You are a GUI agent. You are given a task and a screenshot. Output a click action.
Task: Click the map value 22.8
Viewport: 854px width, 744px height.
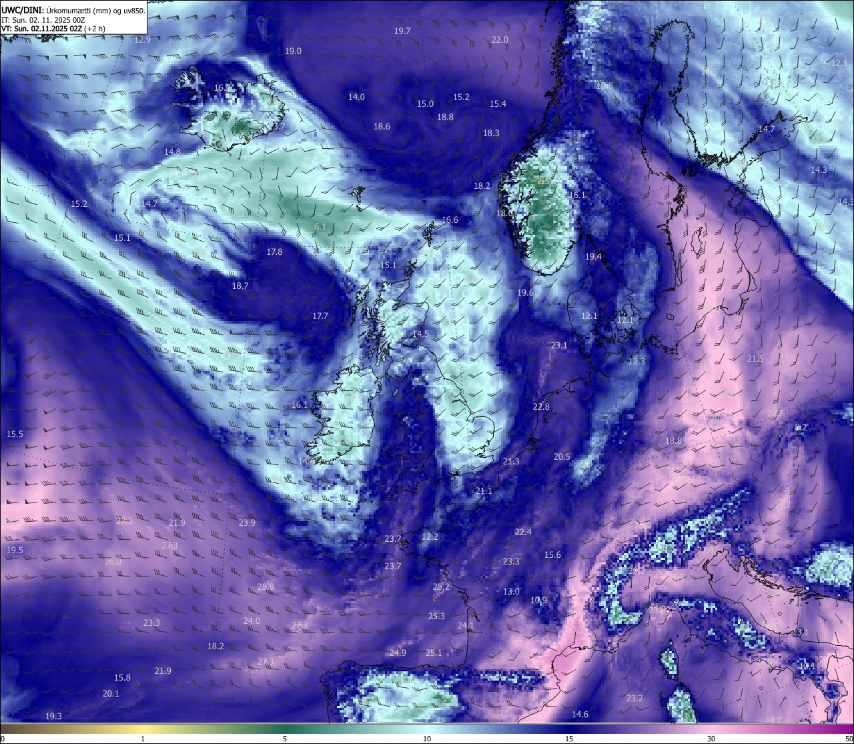541,407
